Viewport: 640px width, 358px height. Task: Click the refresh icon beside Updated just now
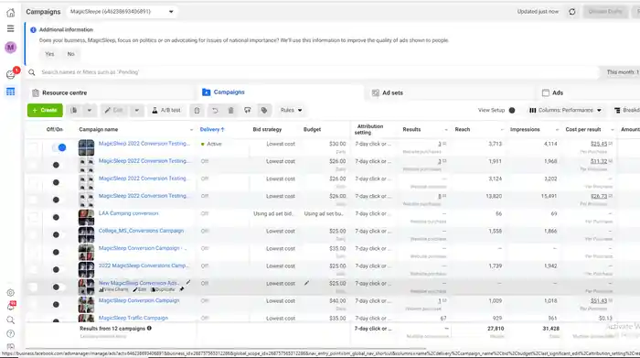click(572, 12)
